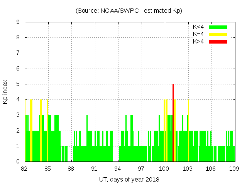Click the x-axis tick label 109

point(234,169)
